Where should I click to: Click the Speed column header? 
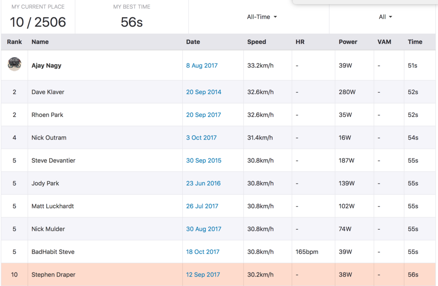click(257, 42)
